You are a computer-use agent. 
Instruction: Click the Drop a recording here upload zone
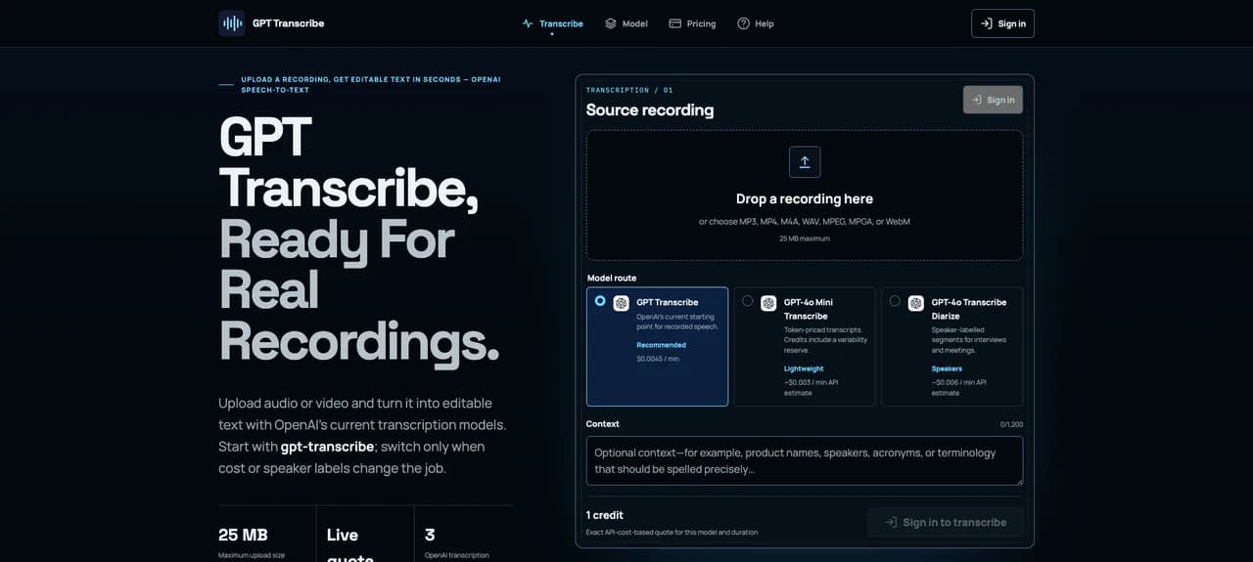click(805, 195)
